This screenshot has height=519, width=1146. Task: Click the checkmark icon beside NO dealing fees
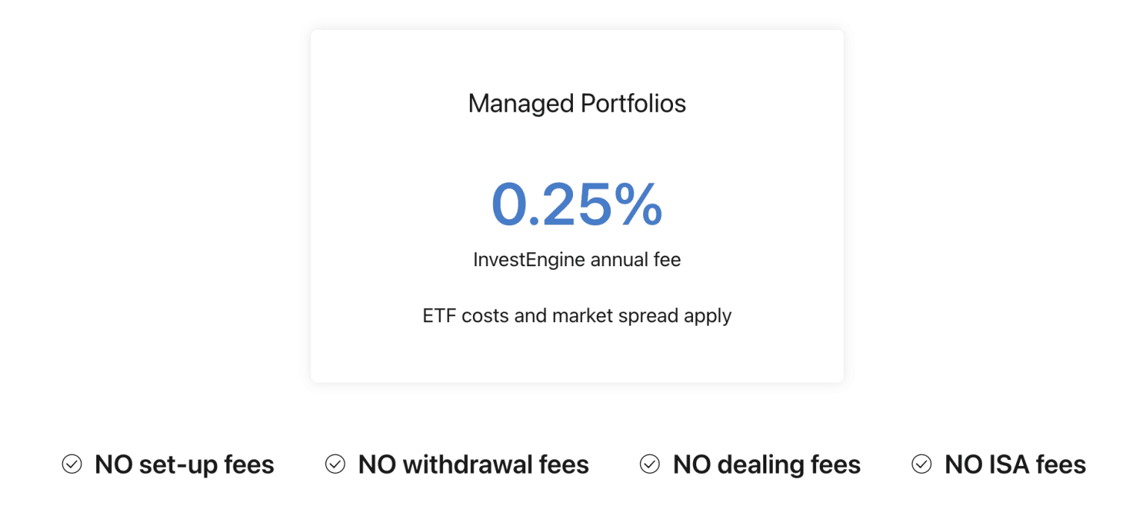pyautogui.click(x=650, y=465)
